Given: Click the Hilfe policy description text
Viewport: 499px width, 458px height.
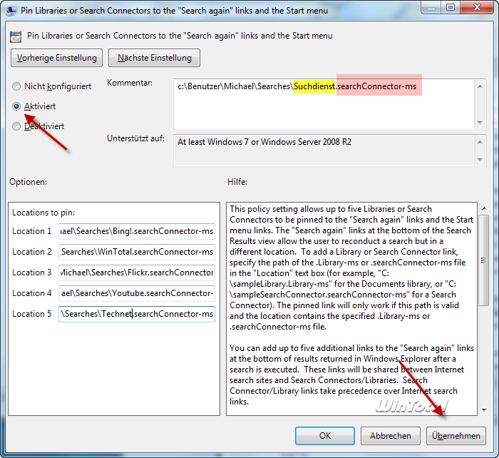Looking at the screenshot, I should click(x=351, y=305).
